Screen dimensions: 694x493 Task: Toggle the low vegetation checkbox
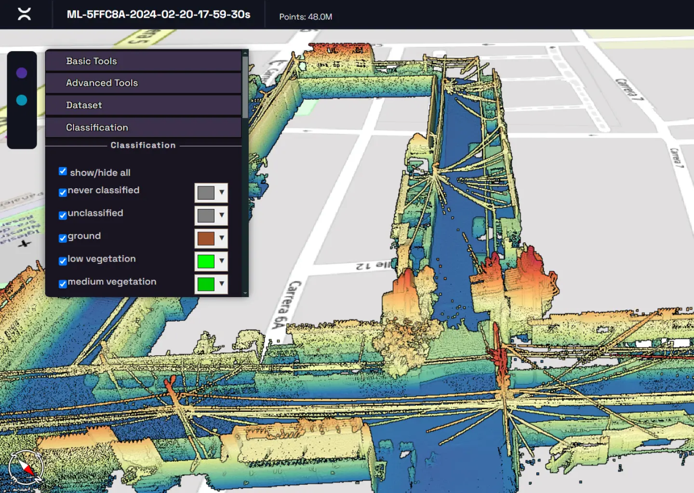click(63, 261)
